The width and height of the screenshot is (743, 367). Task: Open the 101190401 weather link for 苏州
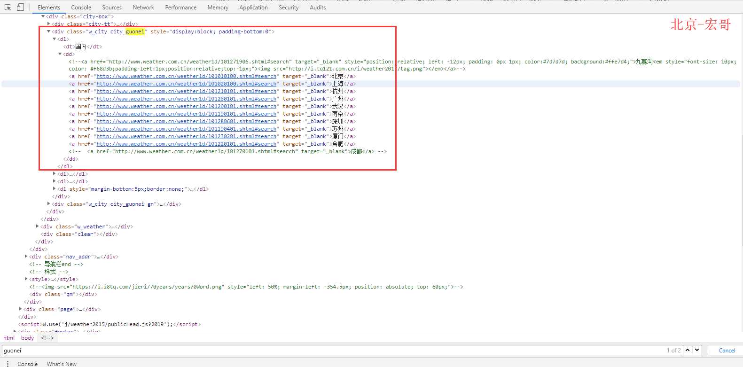pos(187,129)
